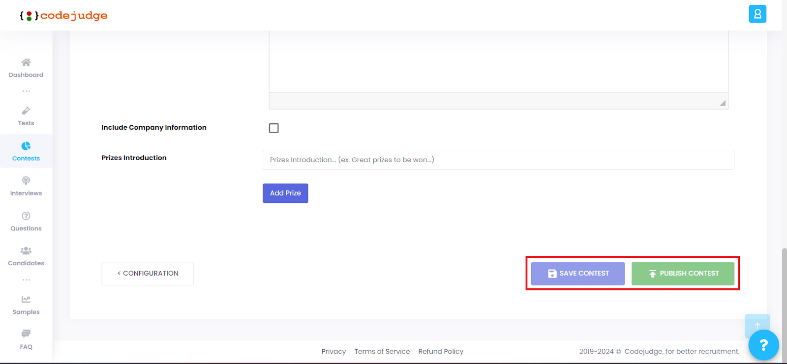This screenshot has height=364, width=787.
Task: Click the upload arrow icon on Publish Contest
Action: pyautogui.click(x=653, y=274)
